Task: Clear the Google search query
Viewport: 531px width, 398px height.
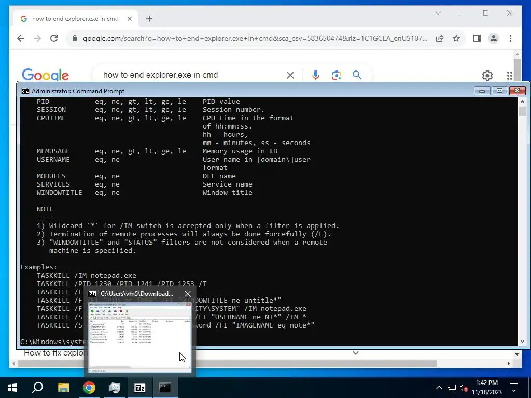Action: 290,75
